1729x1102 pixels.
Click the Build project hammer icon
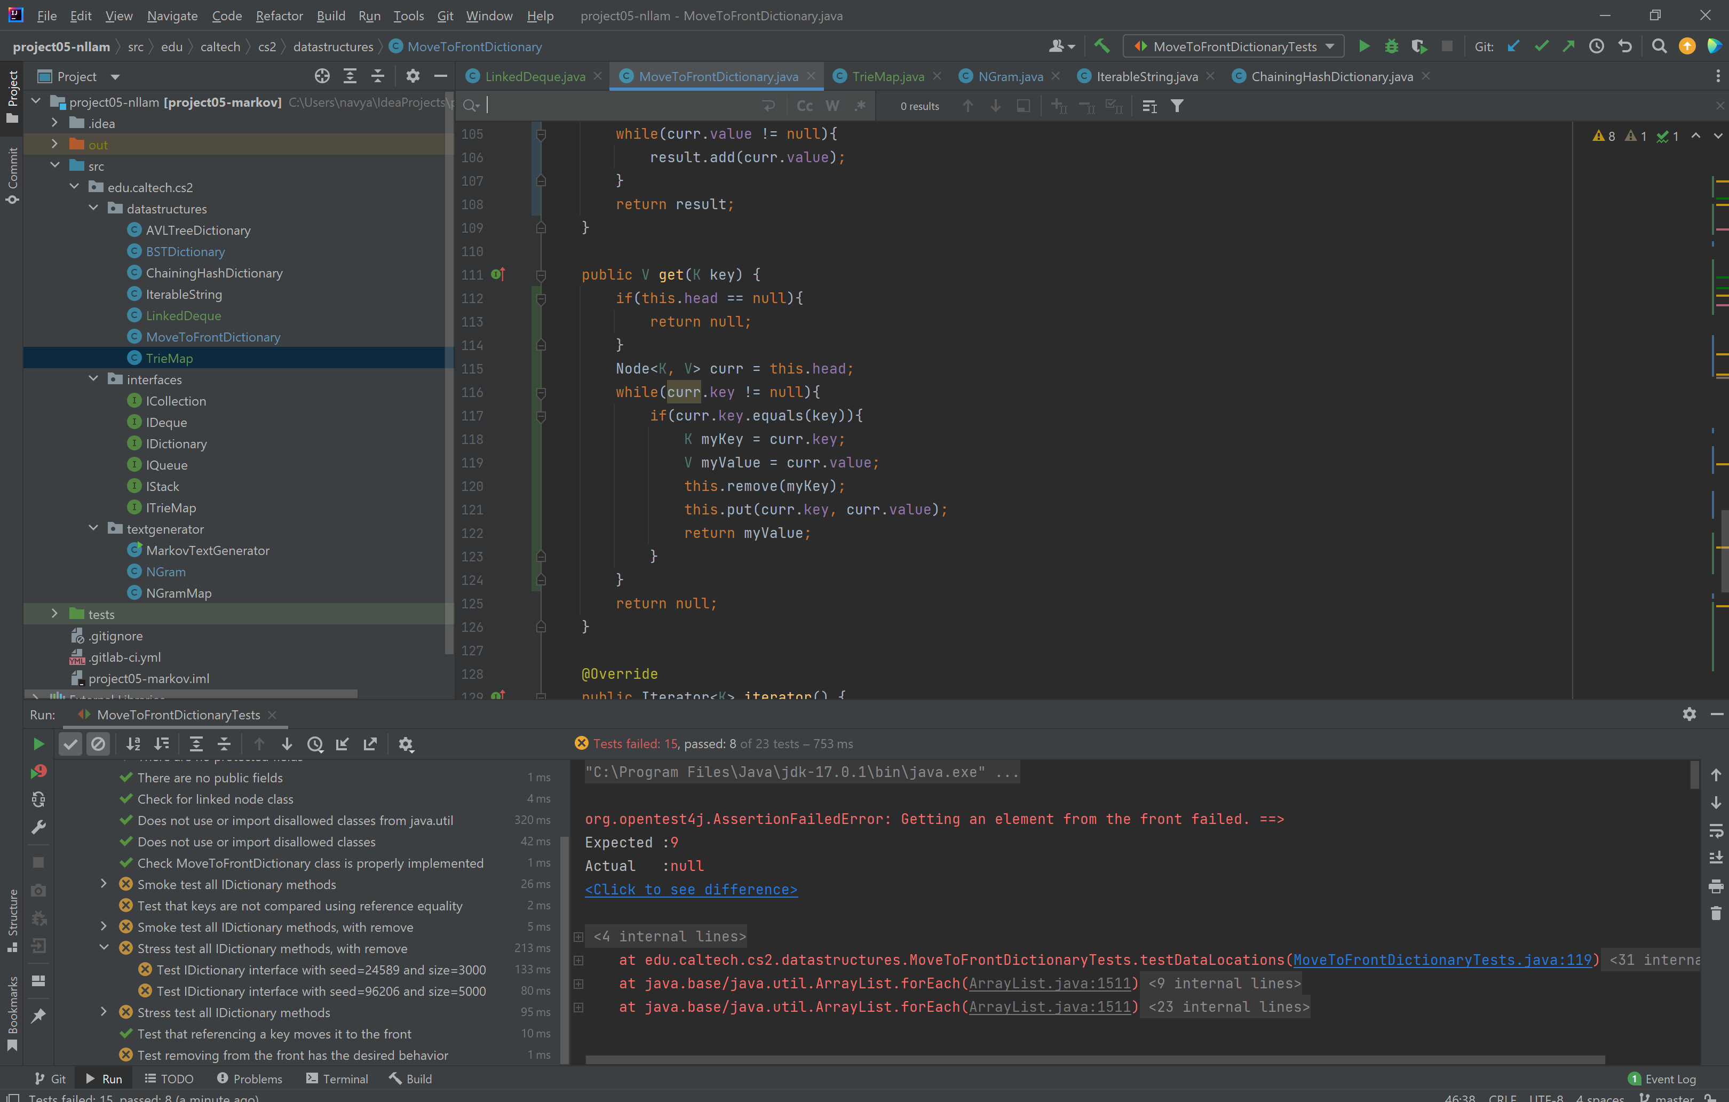point(1102,46)
